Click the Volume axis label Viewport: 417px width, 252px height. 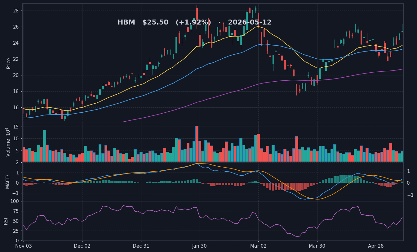click(x=8, y=142)
